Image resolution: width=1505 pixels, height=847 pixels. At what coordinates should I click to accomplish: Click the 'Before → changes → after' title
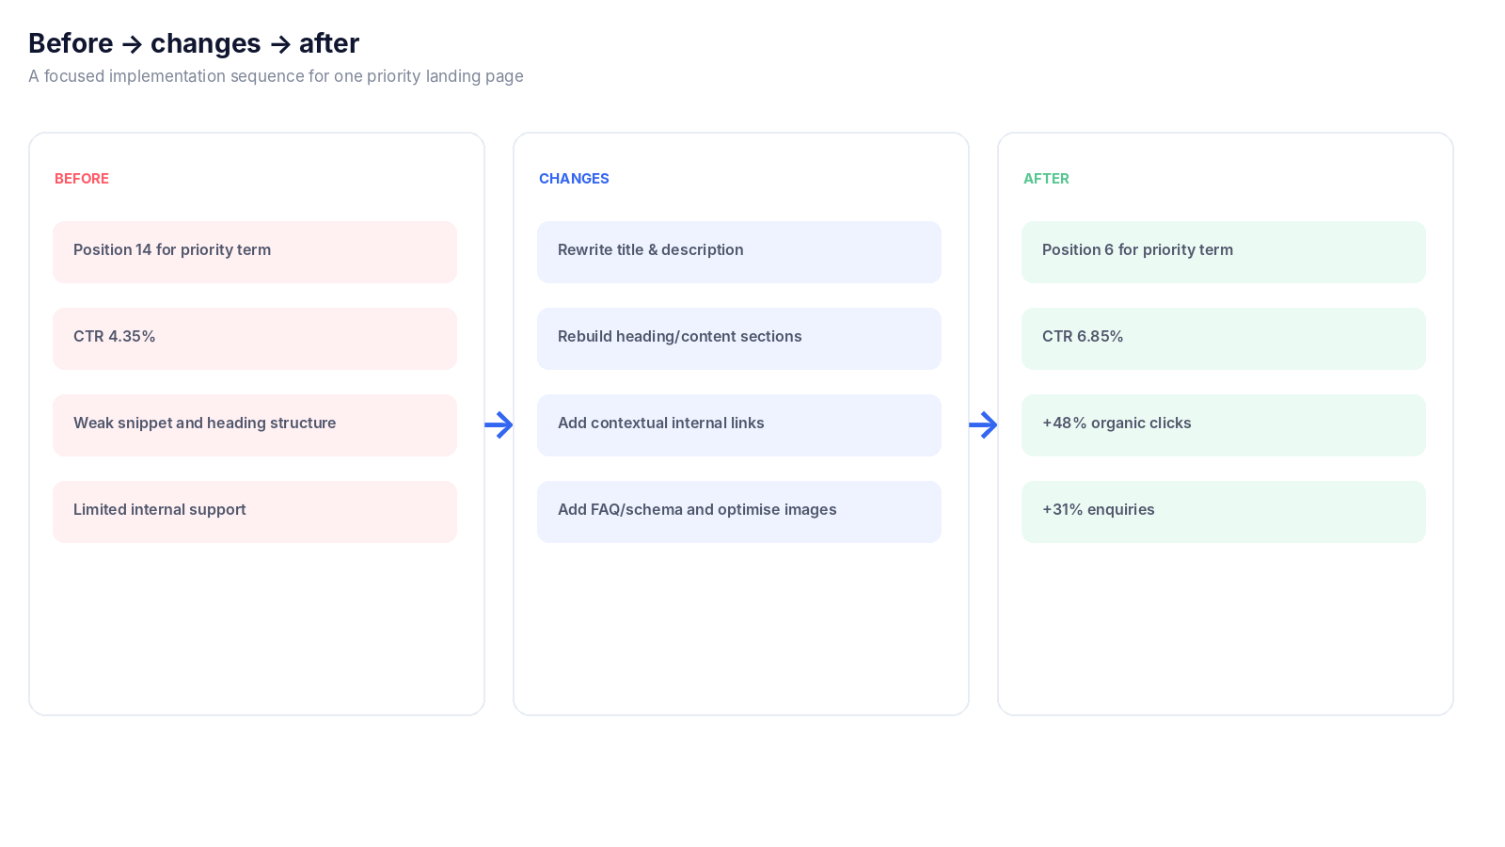tap(194, 43)
